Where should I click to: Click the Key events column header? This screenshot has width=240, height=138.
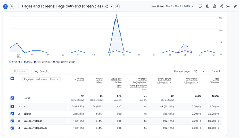[192, 79]
